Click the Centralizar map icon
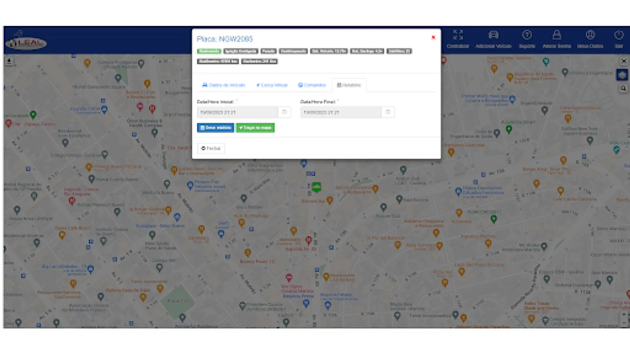The width and height of the screenshot is (630, 354). click(458, 36)
